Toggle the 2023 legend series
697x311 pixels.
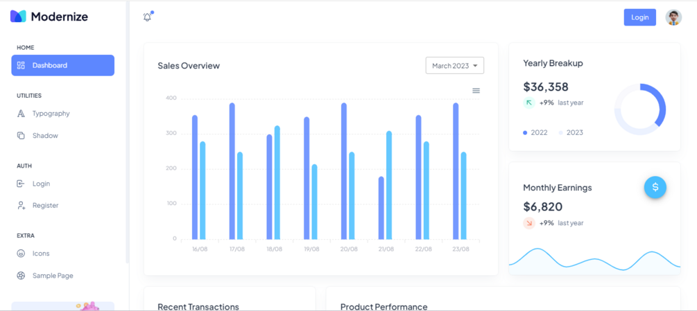571,132
